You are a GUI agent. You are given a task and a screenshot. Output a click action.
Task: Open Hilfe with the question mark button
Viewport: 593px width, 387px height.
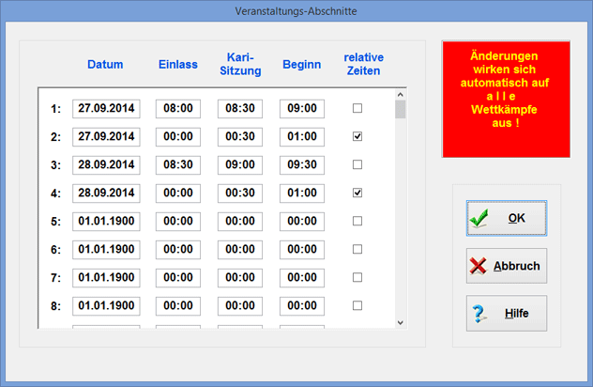pos(506,314)
